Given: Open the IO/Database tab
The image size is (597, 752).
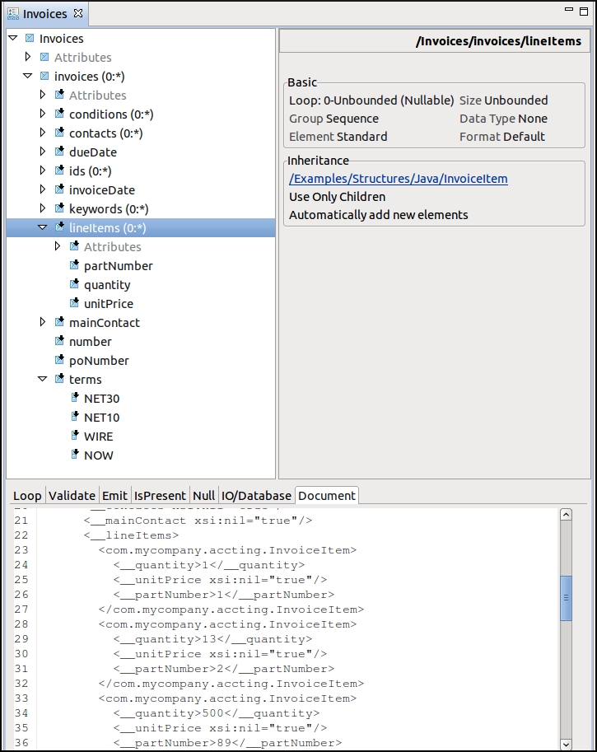Looking at the screenshot, I should pyautogui.click(x=256, y=496).
